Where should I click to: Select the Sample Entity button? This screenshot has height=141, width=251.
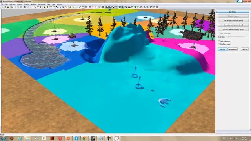pyautogui.click(x=233, y=49)
